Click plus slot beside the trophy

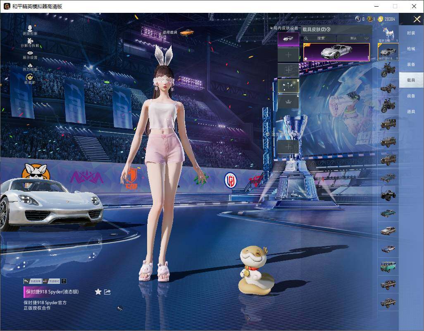pos(288,147)
